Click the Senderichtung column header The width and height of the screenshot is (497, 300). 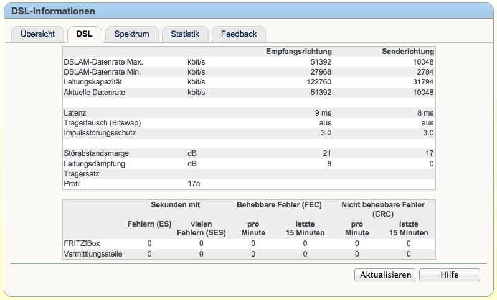click(x=407, y=52)
